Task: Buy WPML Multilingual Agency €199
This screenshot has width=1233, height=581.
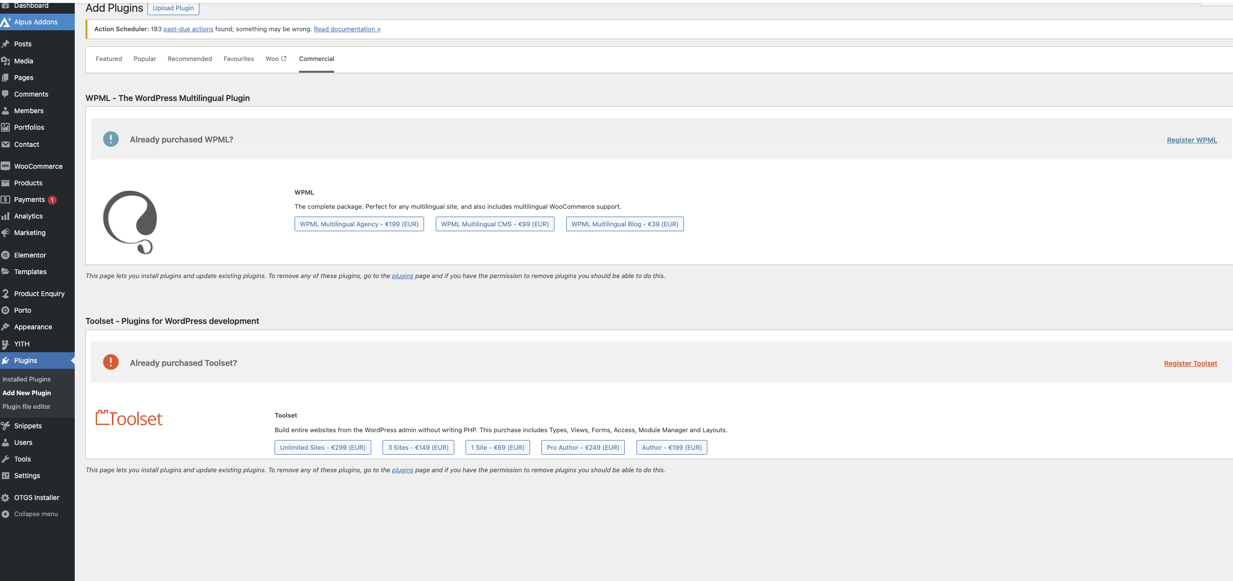Action: [x=359, y=224]
